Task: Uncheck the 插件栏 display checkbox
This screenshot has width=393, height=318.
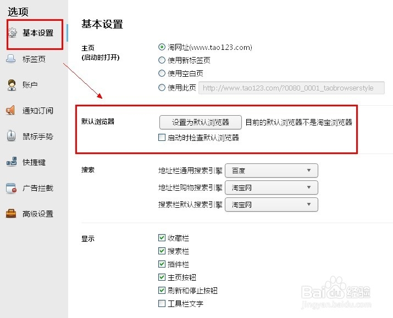Action: pyautogui.click(x=162, y=264)
